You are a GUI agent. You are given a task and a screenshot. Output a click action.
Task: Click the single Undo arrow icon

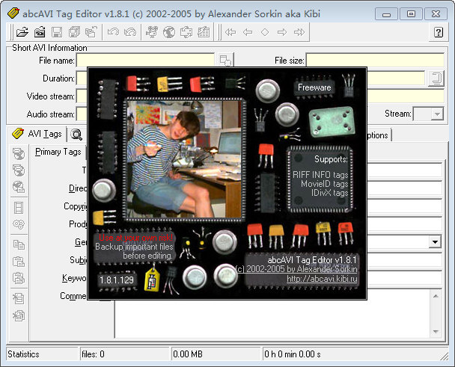coord(113,32)
